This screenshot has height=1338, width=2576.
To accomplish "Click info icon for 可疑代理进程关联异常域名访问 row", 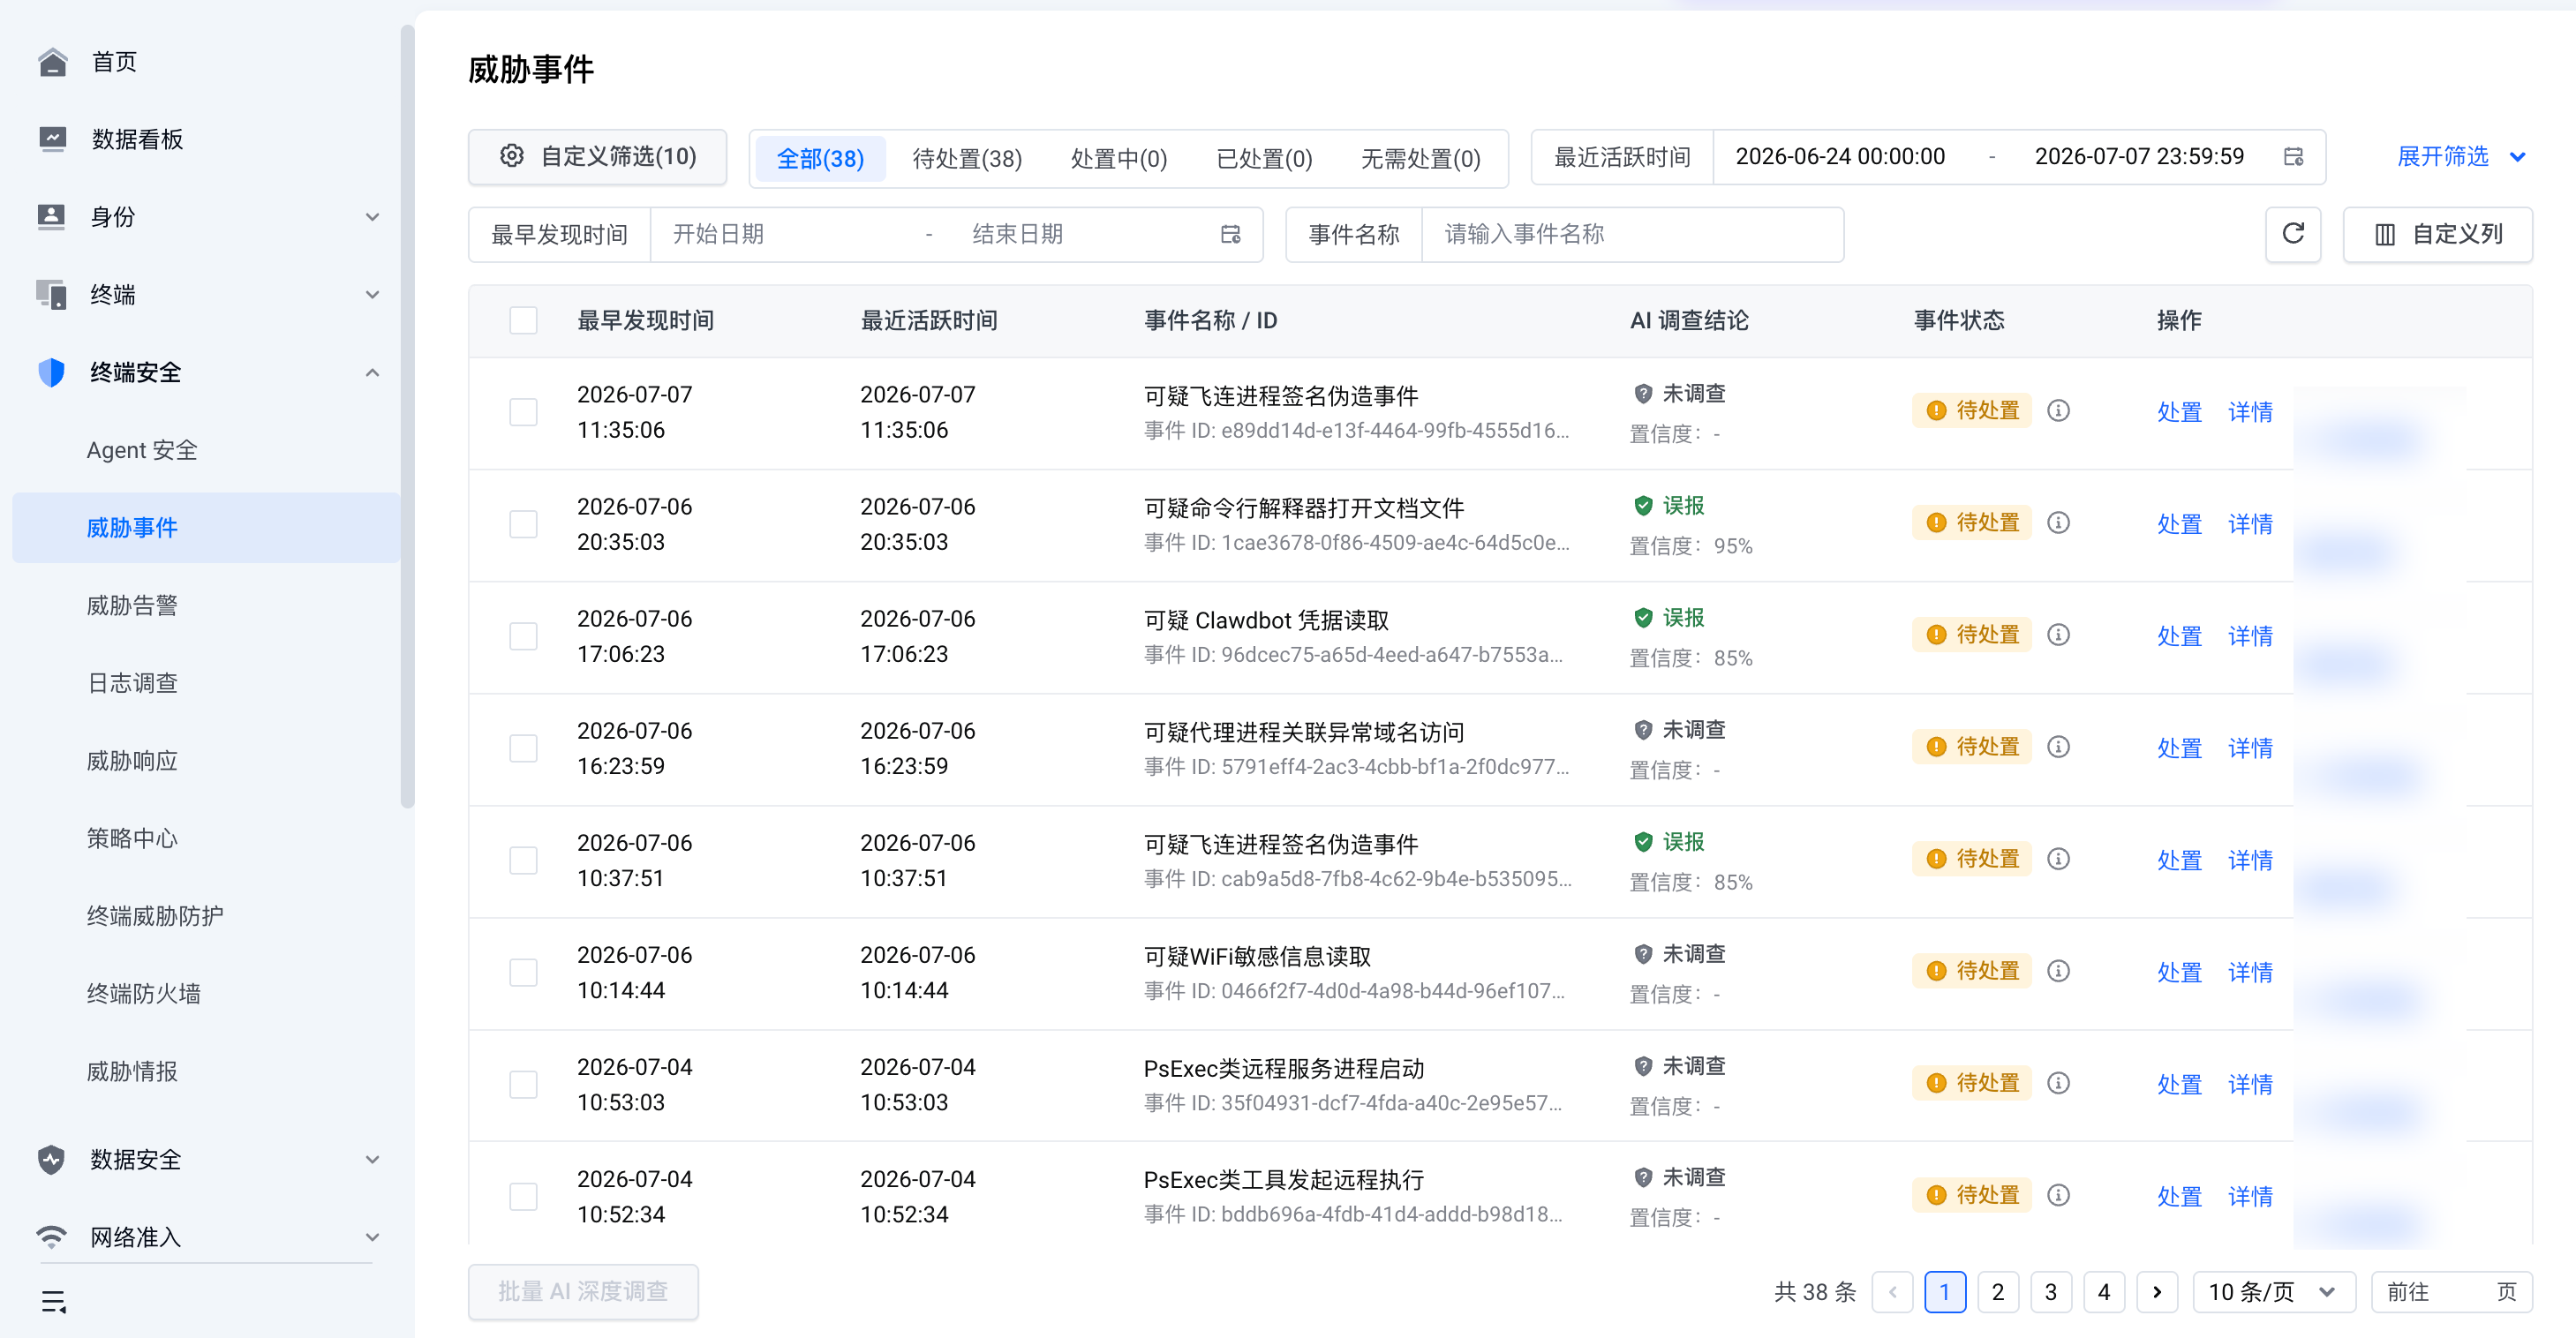I will pos(2058,747).
